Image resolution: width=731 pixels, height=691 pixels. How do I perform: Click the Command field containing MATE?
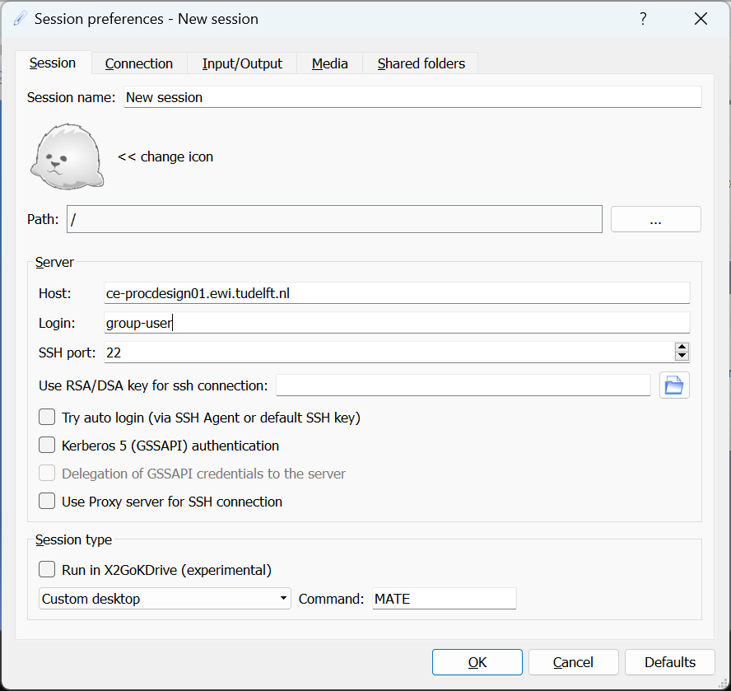pos(445,599)
